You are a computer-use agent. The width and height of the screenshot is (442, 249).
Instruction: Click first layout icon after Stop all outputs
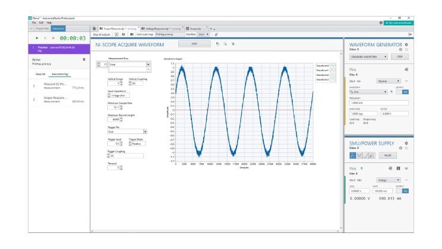[116, 34]
